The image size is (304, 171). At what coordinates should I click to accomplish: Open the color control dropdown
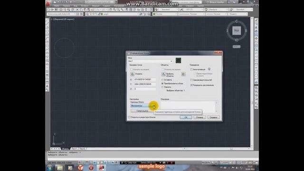click(176, 14)
